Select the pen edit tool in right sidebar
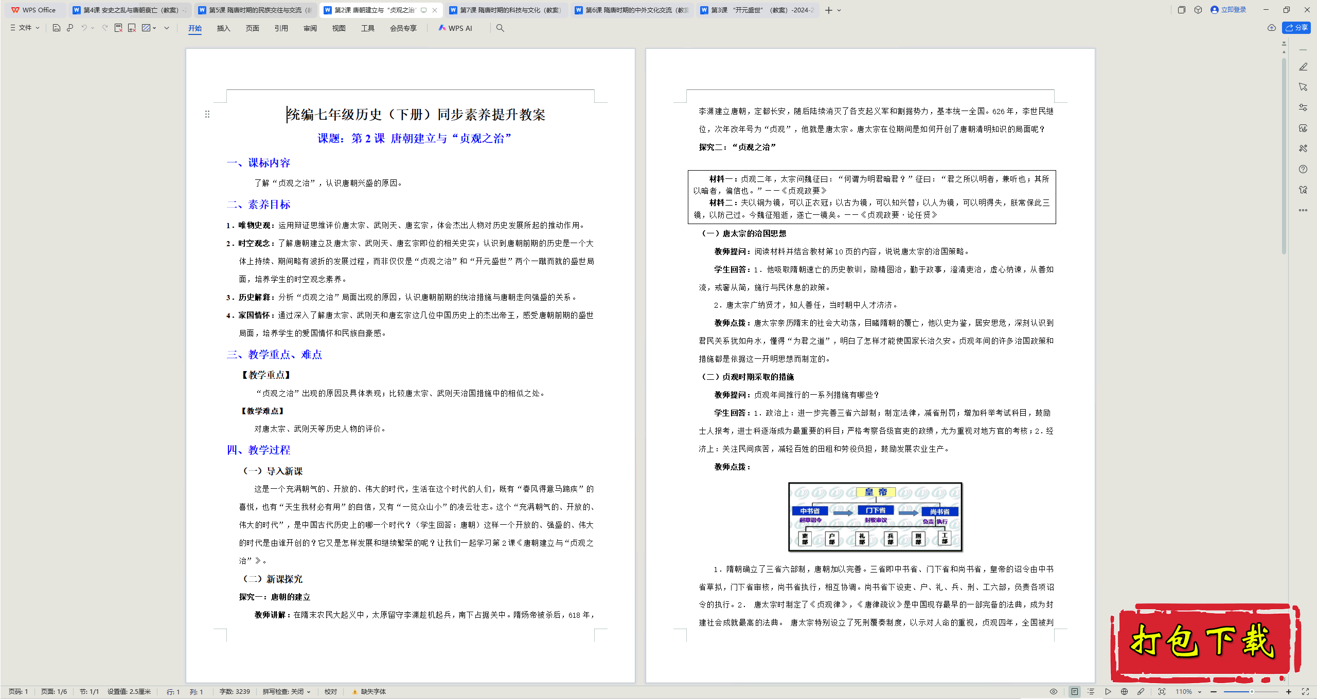 [x=1303, y=67]
